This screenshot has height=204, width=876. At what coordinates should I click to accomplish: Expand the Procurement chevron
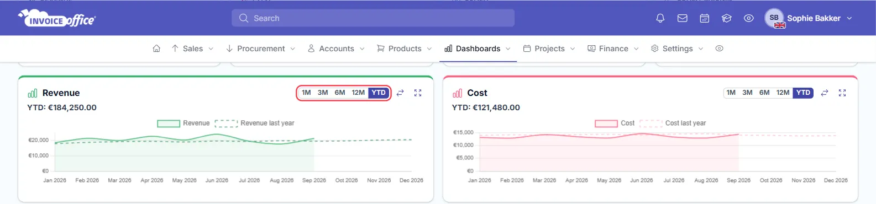pos(292,49)
